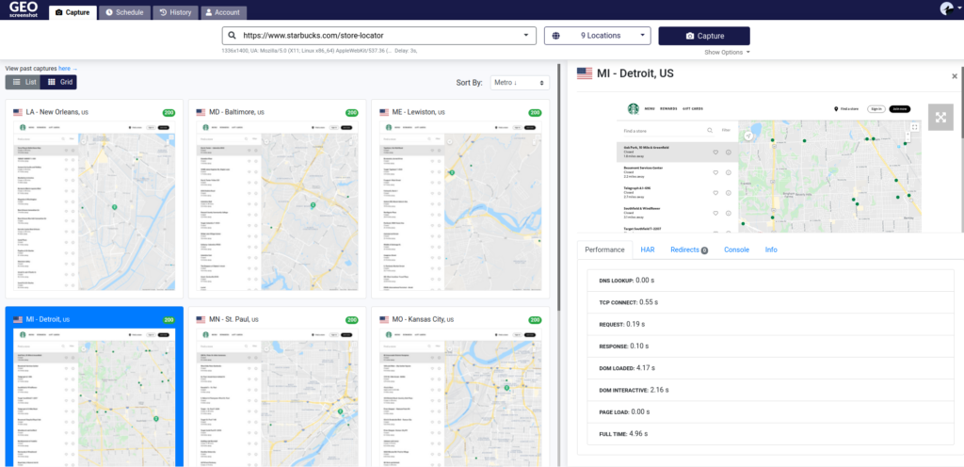Click the DOM INTERACTIVE 2.16 s row

pyautogui.click(x=770, y=390)
